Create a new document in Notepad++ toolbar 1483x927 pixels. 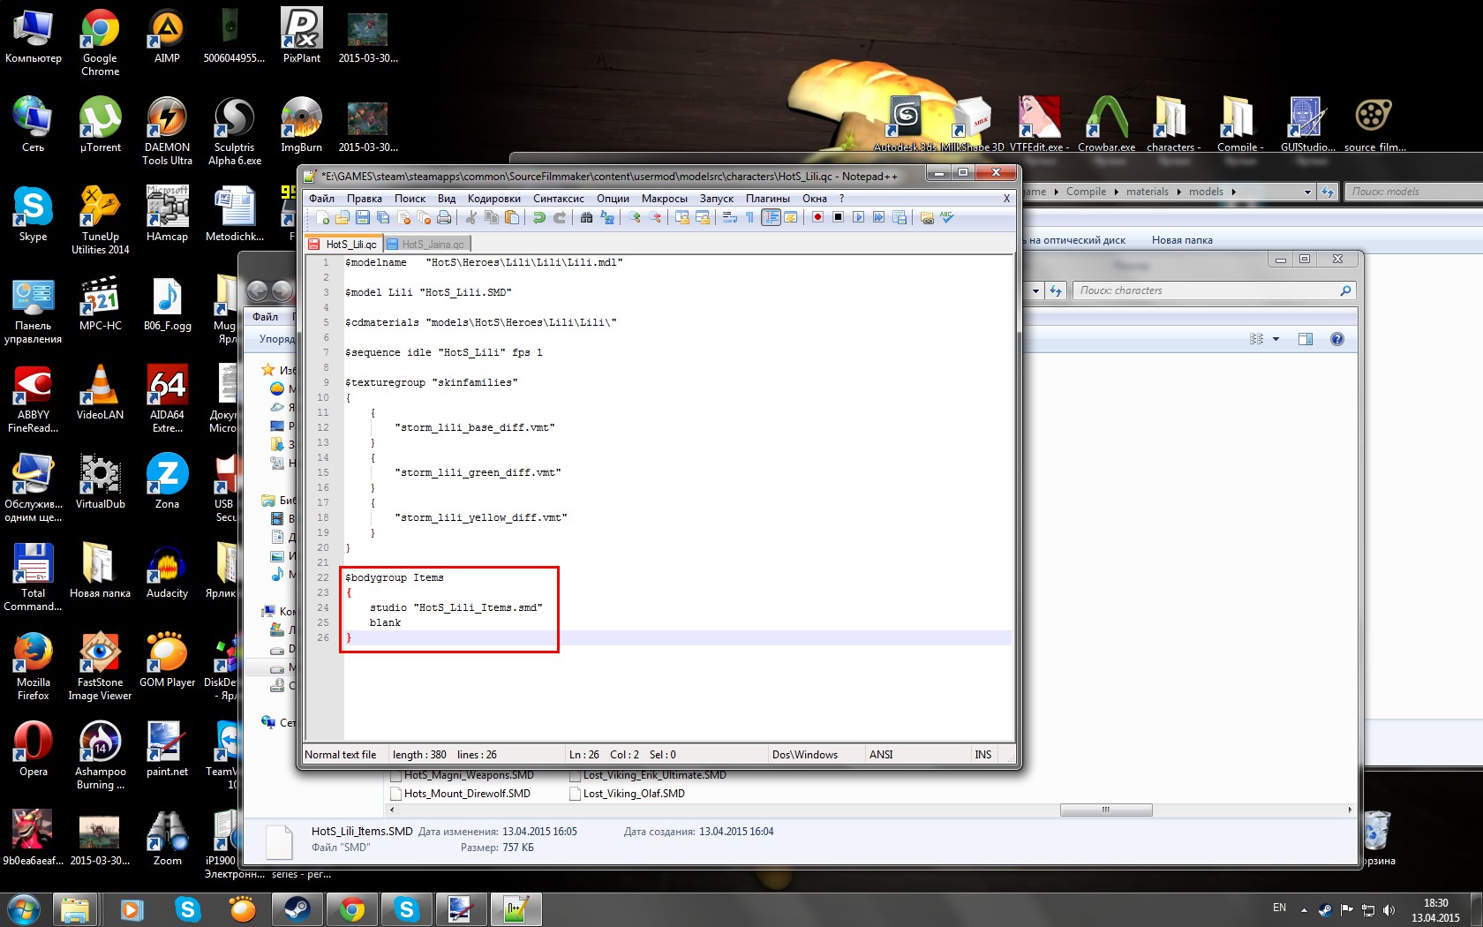pos(322,218)
